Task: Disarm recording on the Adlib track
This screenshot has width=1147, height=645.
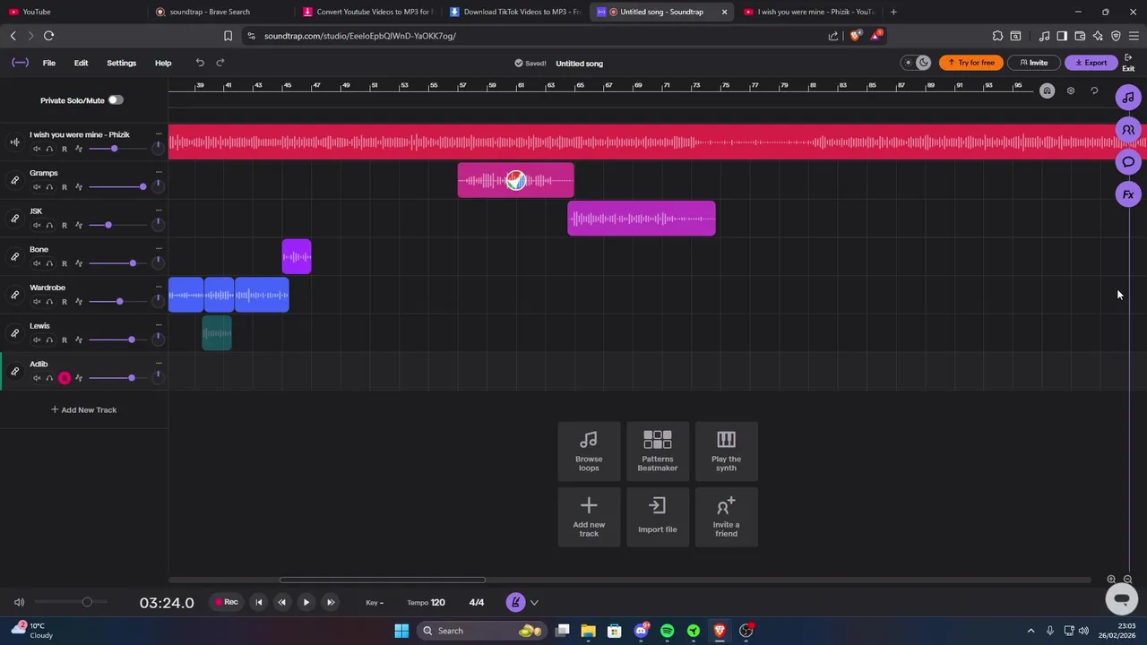Action: tap(64, 378)
